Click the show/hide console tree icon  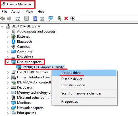tap(18, 19)
